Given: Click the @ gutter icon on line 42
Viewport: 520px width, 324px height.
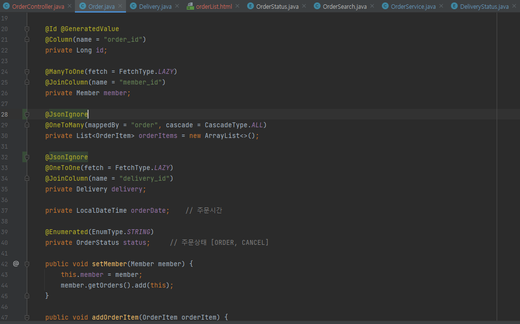Looking at the screenshot, I should point(16,264).
